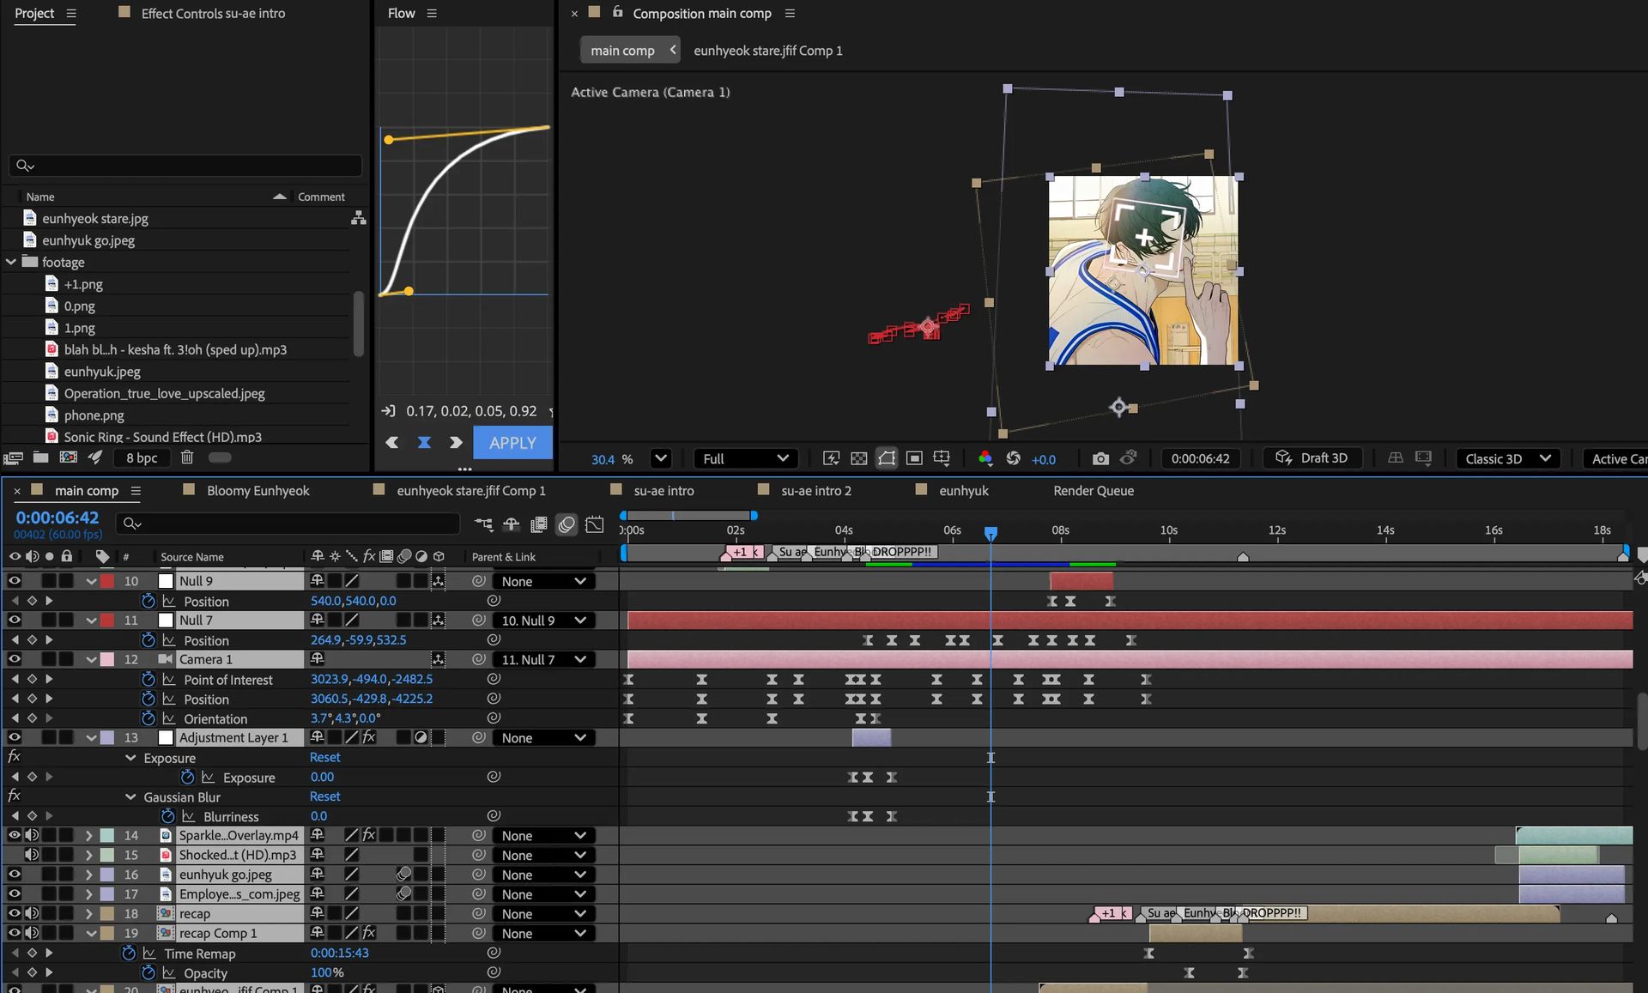Open the Graph Editor icon in timeline
Image resolution: width=1648 pixels, height=993 pixels.
coord(594,524)
